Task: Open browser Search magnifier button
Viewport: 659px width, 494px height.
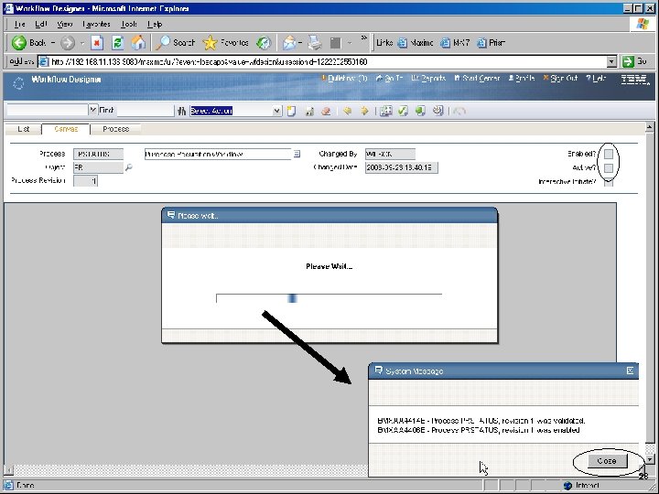Action: pos(175,42)
